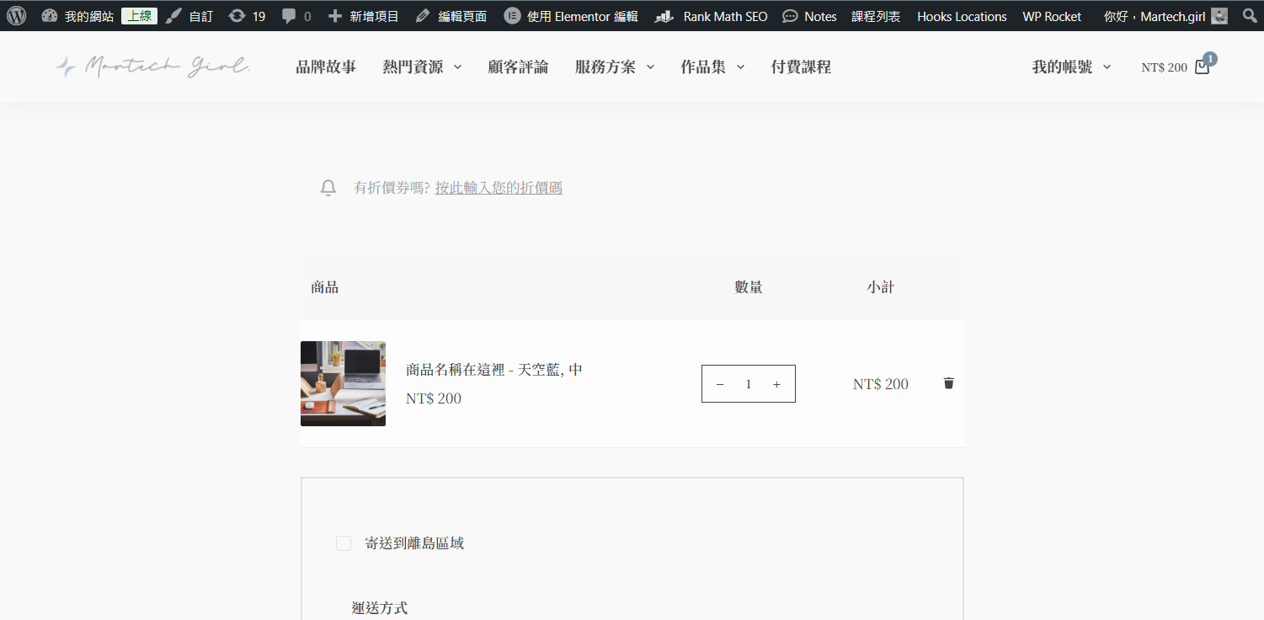Expand the 熱門資源 dropdown menu
Screen dimensions: 1264x620
[x=422, y=67]
